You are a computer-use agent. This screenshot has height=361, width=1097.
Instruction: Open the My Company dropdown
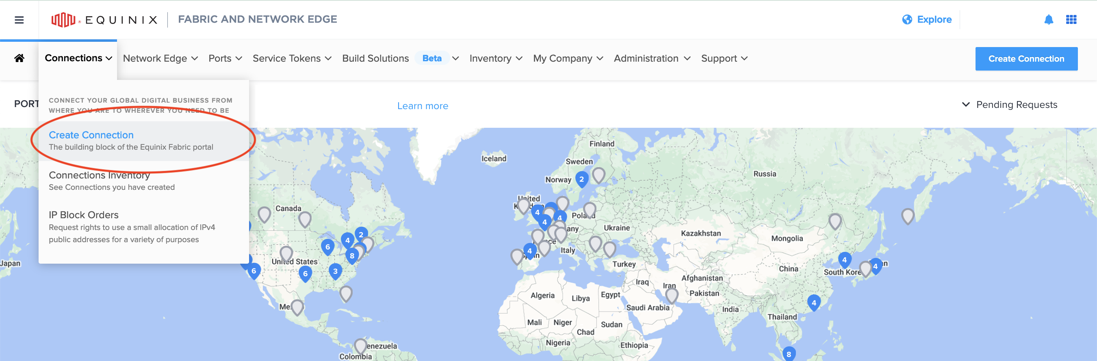[568, 58]
